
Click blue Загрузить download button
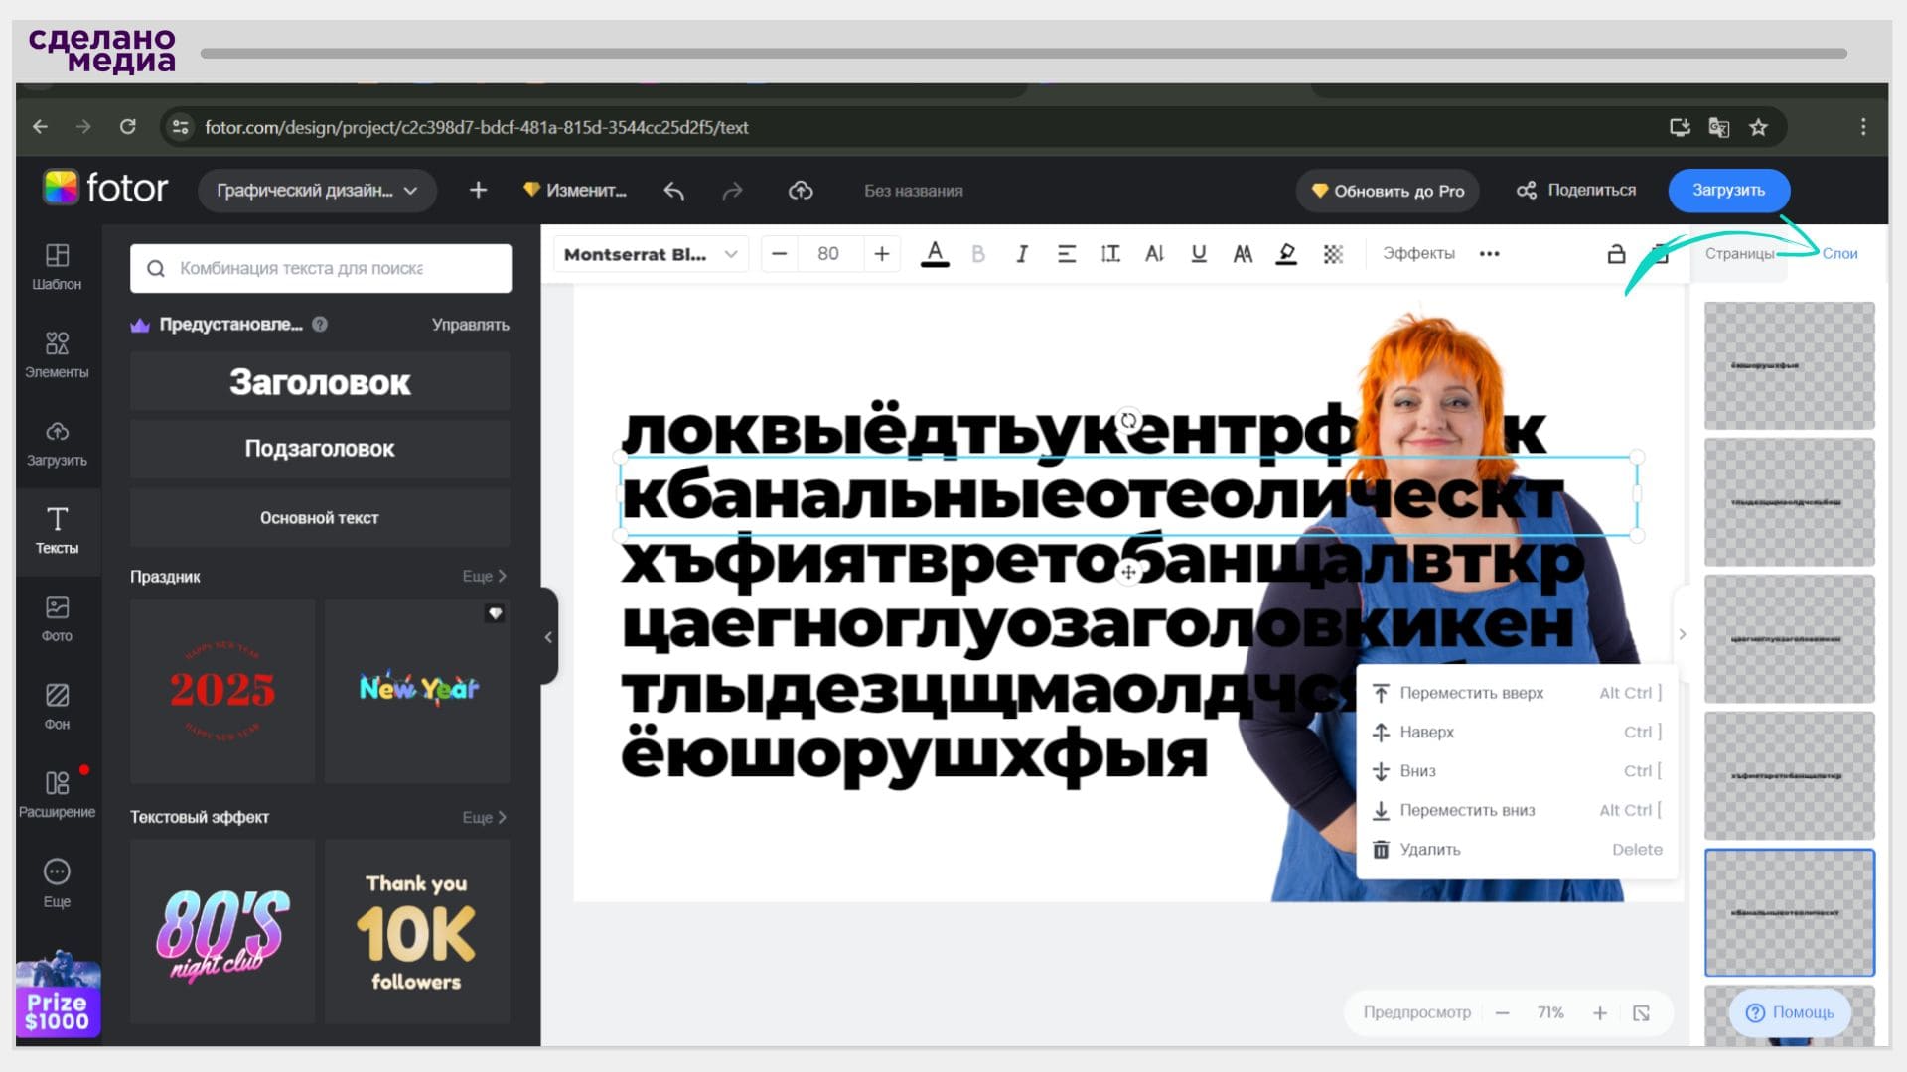(1728, 190)
